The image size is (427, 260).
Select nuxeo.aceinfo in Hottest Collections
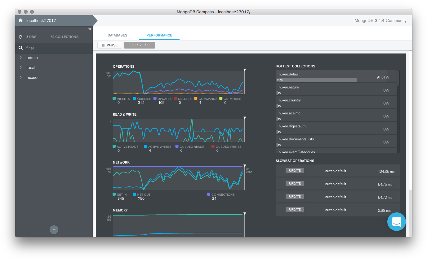(x=336, y=115)
